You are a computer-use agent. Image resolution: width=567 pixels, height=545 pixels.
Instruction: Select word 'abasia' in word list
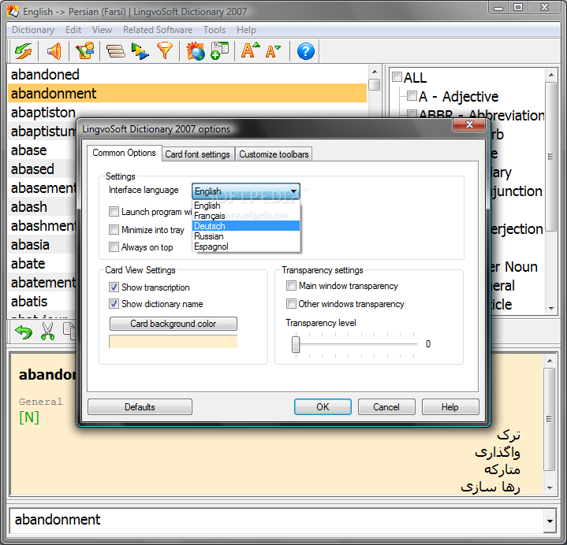[x=43, y=245]
